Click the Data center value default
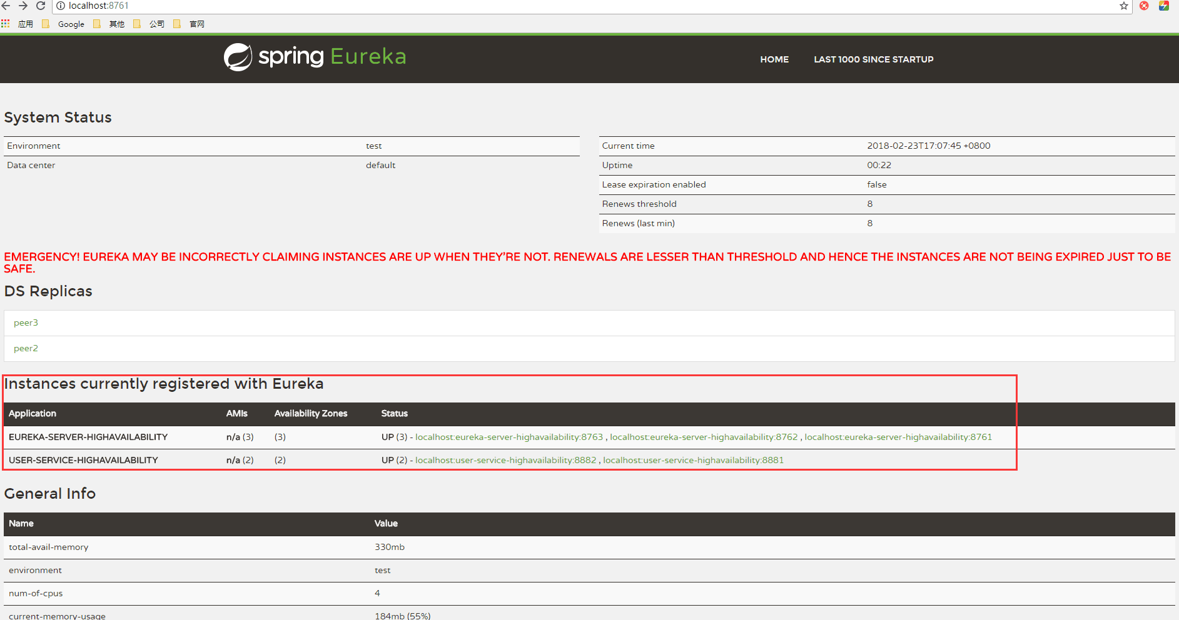The image size is (1179, 620). coord(381,165)
